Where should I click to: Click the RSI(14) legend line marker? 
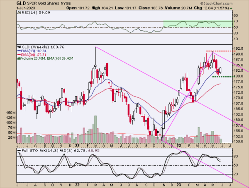click(18, 12)
